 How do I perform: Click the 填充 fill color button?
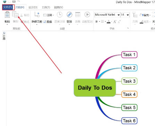coord(145,15)
